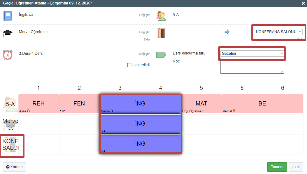Click the green tag icon
This screenshot has width=307, height=174.
(x=161, y=55)
